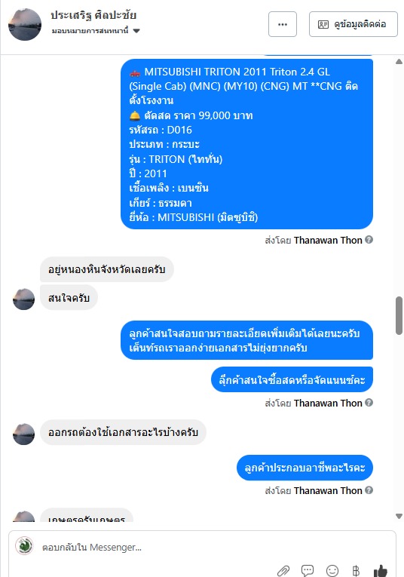Screen dimensions: 404x577
Task: Click the ดูข้อมูลติดต่อ button
Action: coord(353,24)
